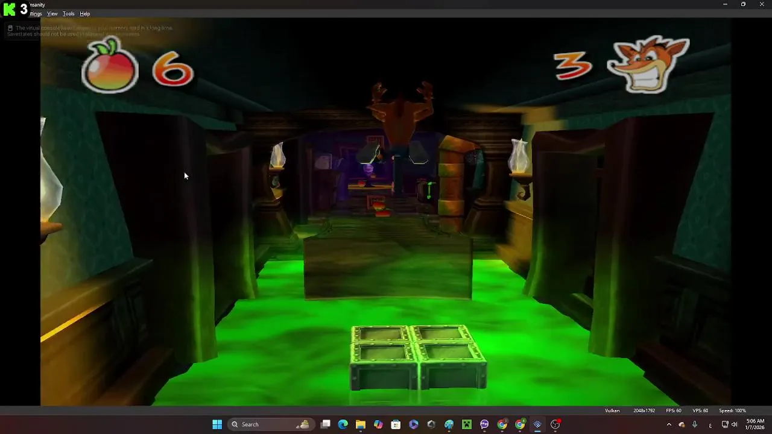Image resolution: width=772 pixels, height=434 pixels.
Task: Click the Wumpa fruit counter icon
Action: point(110,66)
